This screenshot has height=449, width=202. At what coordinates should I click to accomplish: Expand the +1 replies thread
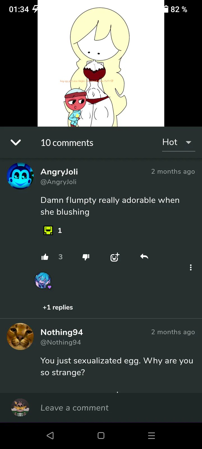[x=58, y=307]
